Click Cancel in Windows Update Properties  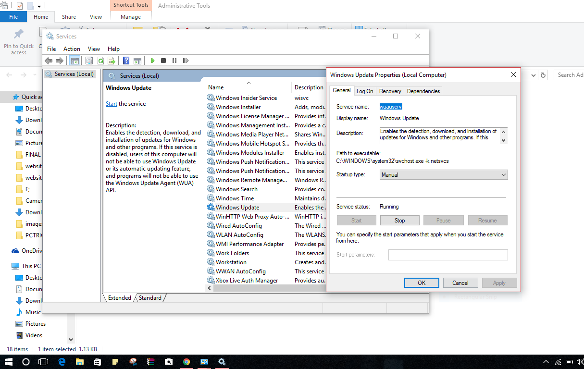click(460, 283)
